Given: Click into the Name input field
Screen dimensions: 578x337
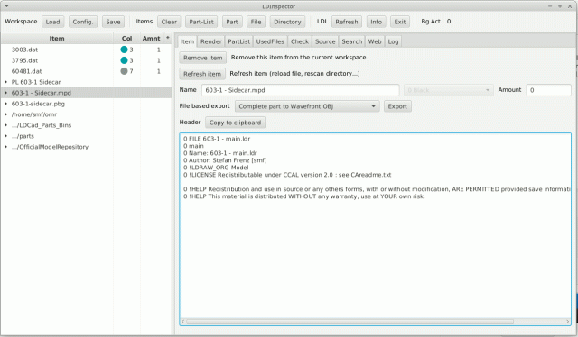Looking at the screenshot, I should (x=300, y=90).
